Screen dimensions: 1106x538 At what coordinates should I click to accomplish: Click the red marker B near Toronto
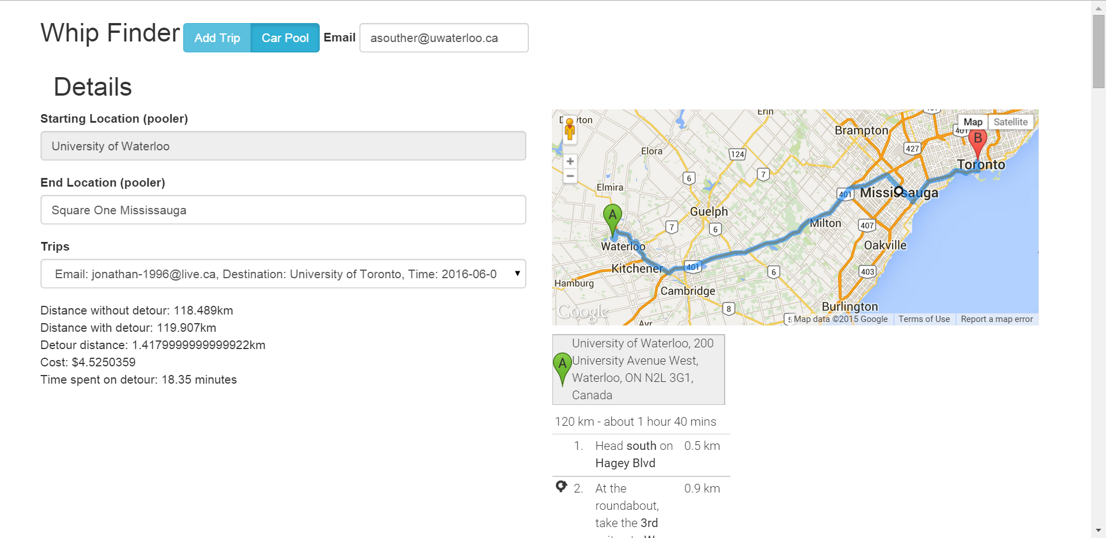coord(978,142)
